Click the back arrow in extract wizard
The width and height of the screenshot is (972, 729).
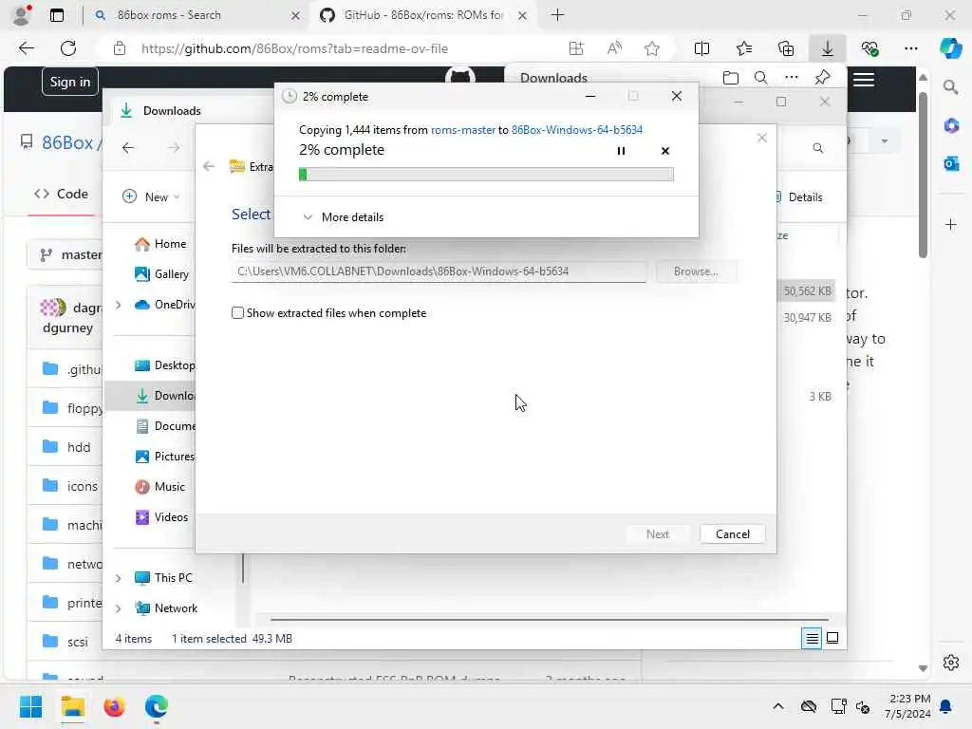(x=209, y=166)
